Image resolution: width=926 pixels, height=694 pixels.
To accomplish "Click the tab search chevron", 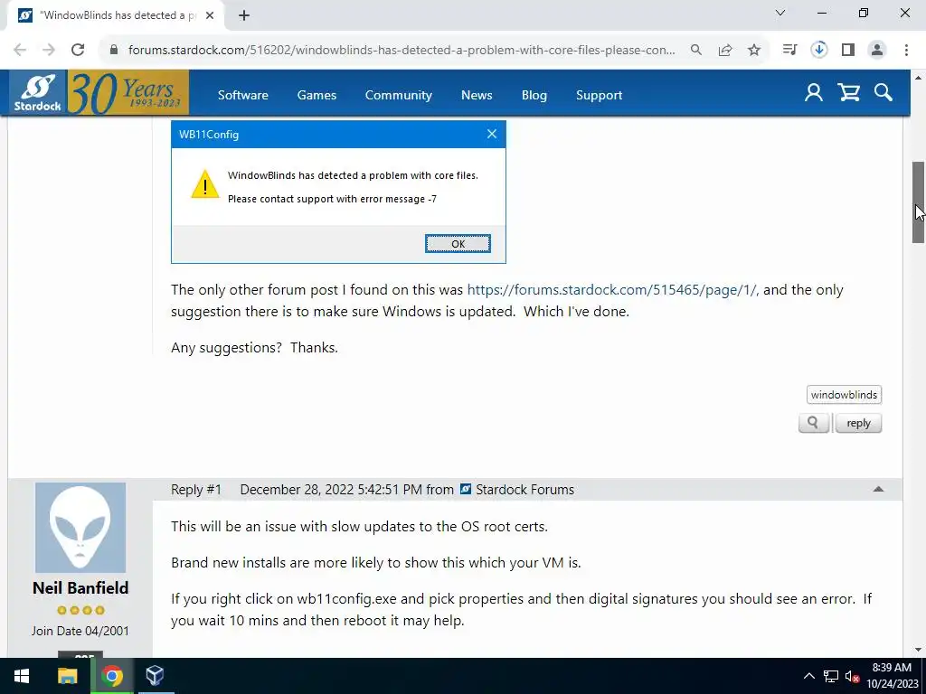I will [780, 13].
